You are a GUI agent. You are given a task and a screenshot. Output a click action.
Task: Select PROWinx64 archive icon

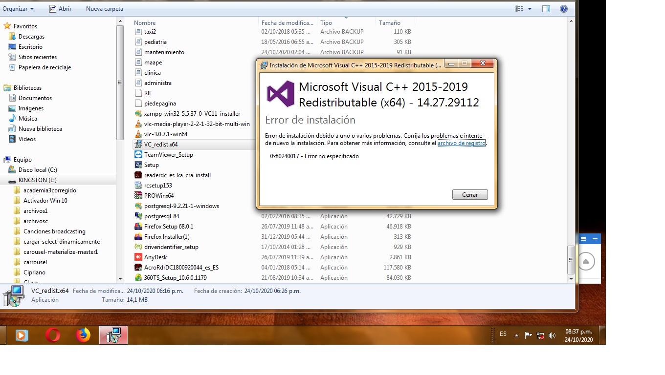coord(138,196)
